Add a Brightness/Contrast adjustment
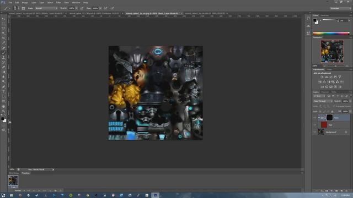 pyautogui.click(x=322, y=77)
